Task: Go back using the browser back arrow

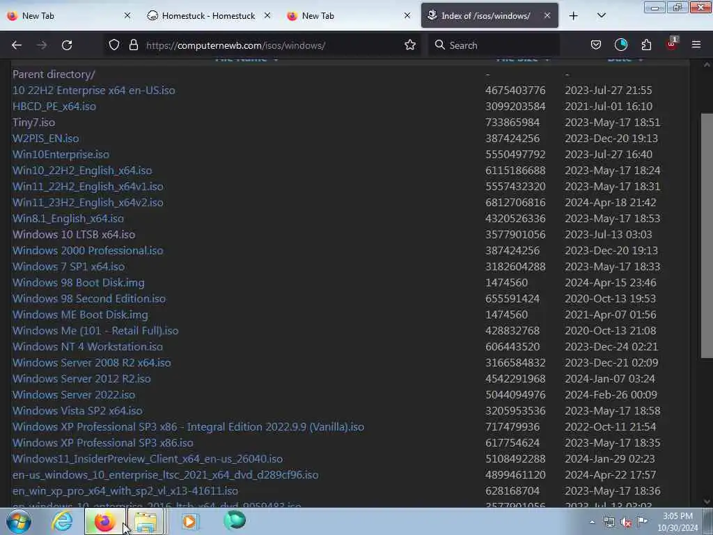Action: (17, 45)
